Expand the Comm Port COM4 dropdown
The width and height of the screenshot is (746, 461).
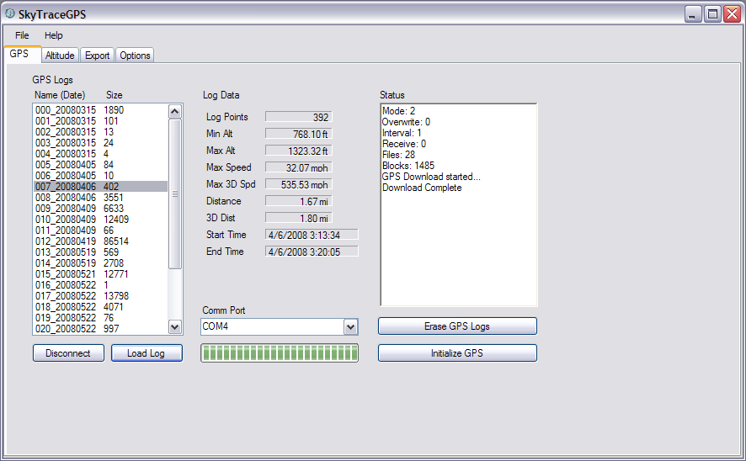[350, 327]
